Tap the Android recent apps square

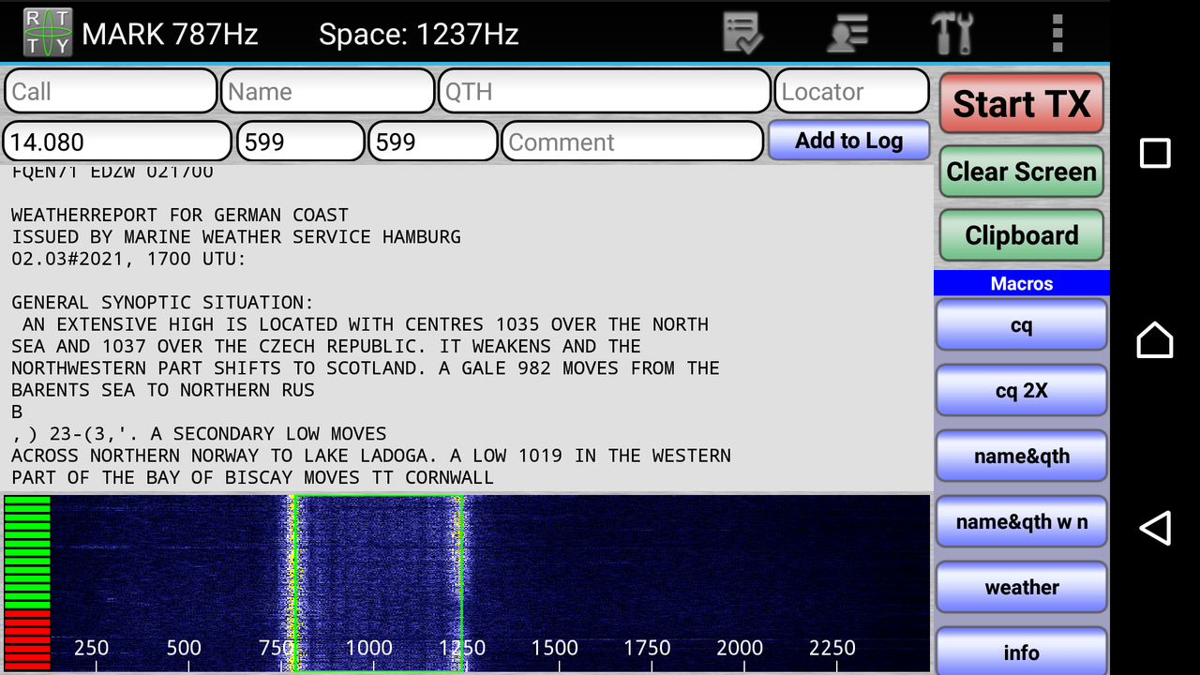coord(1155,153)
